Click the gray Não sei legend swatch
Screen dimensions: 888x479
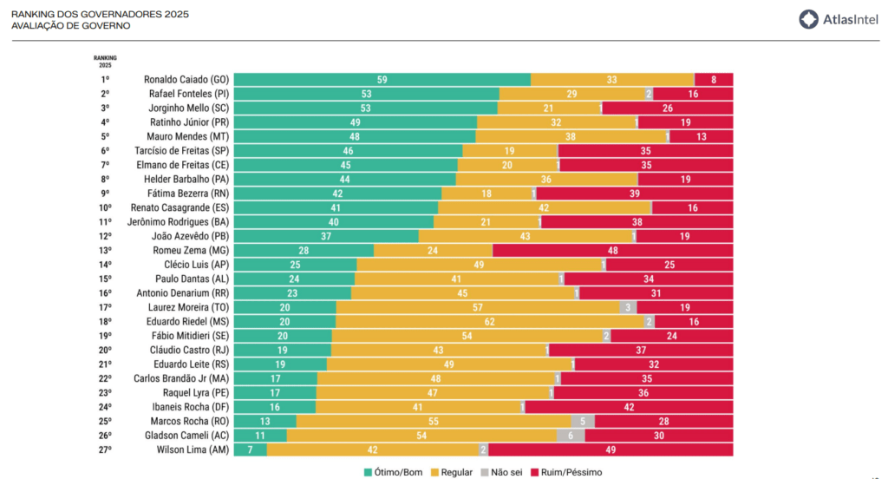(485, 473)
